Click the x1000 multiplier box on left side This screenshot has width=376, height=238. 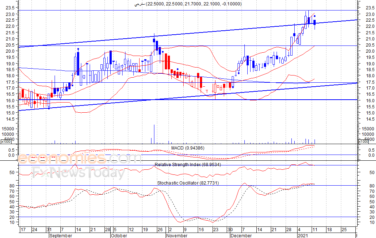5,142
